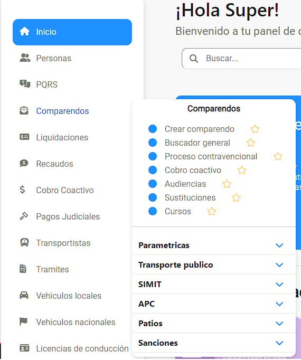Screen dimensions: 301x360
Task: Expand the SIMIT section chevron
Action: coord(279,284)
